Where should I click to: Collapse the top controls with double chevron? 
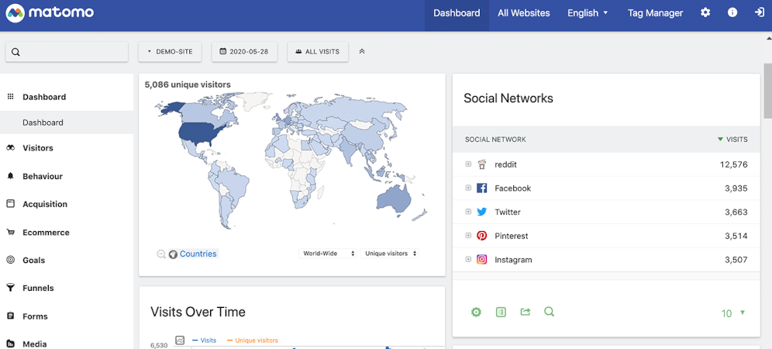362,52
